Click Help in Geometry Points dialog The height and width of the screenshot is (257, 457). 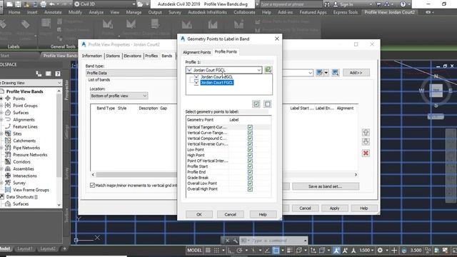tap(263, 214)
